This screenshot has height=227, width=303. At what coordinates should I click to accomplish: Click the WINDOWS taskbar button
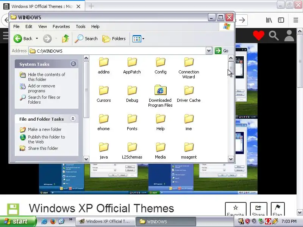166,221
